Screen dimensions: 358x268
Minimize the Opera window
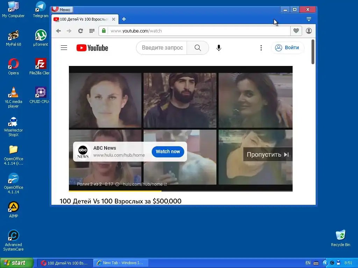pos(285,9)
